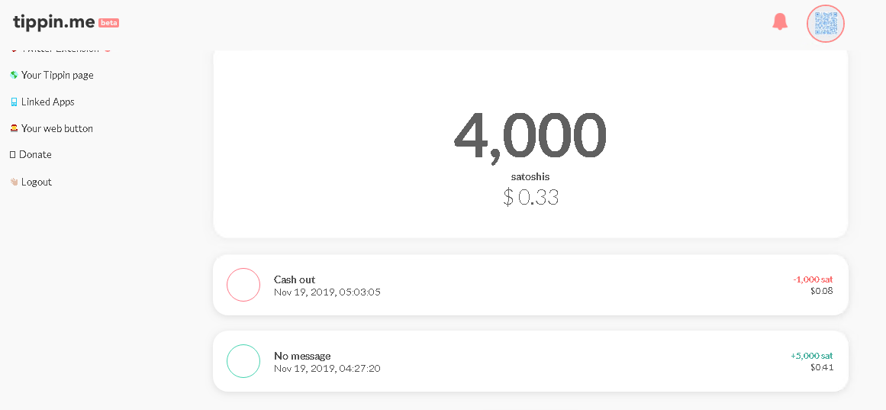Click the phone icon next to Linked Apps
886x410 pixels.
click(x=14, y=102)
